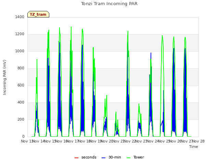
Task: Click the green Tower legend swatch
Action: click(128, 158)
